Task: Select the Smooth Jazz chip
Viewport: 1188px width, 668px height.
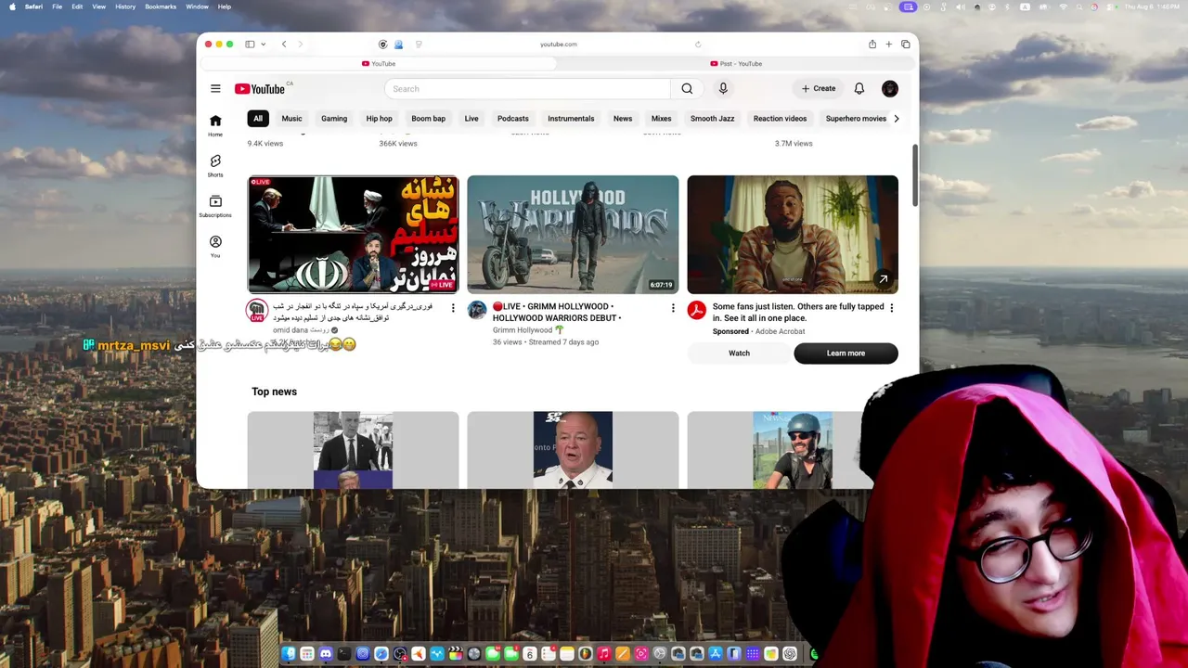Action: click(x=713, y=119)
